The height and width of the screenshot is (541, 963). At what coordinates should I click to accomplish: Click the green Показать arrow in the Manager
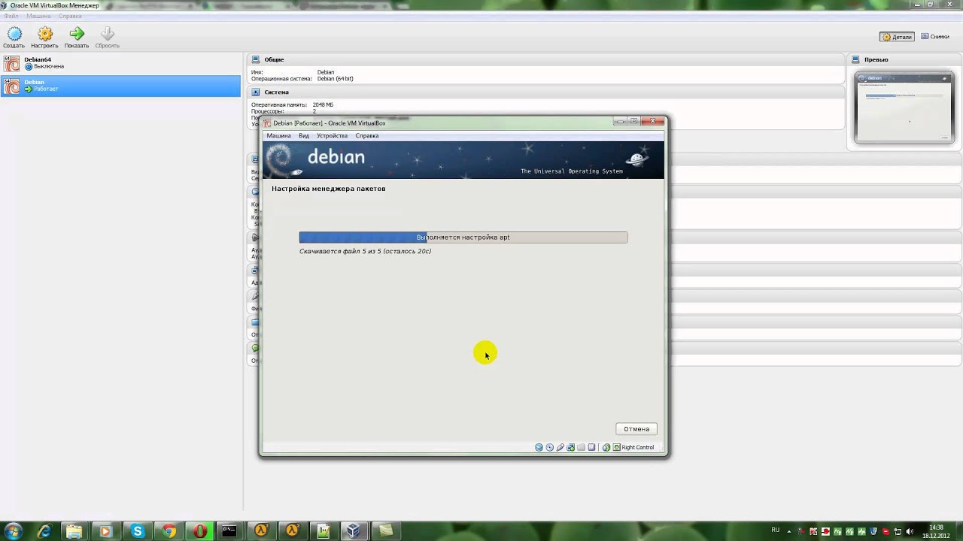pyautogui.click(x=77, y=34)
